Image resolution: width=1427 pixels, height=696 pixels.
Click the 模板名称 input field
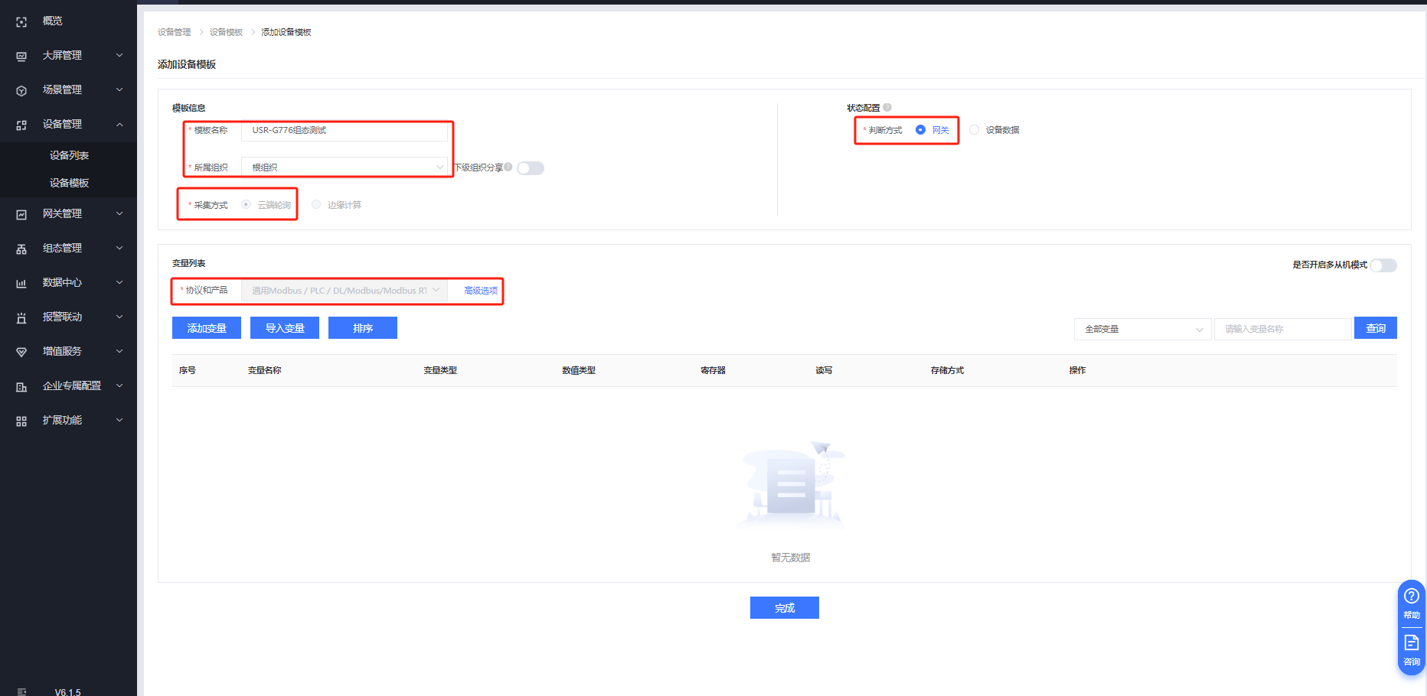click(x=344, y=131)
